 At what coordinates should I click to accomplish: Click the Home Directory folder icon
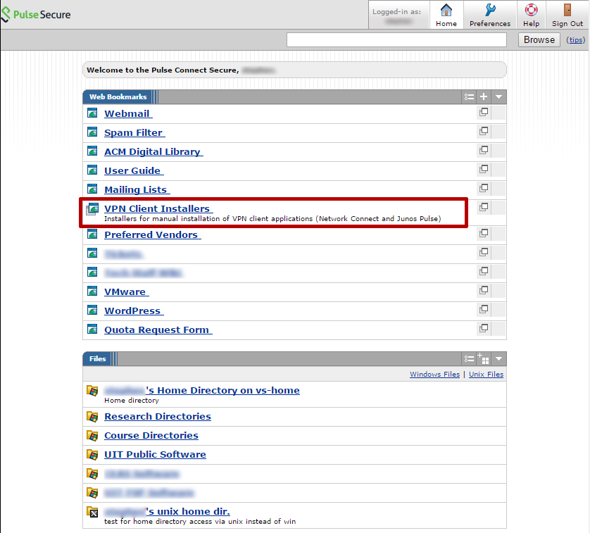click(92, 391)
